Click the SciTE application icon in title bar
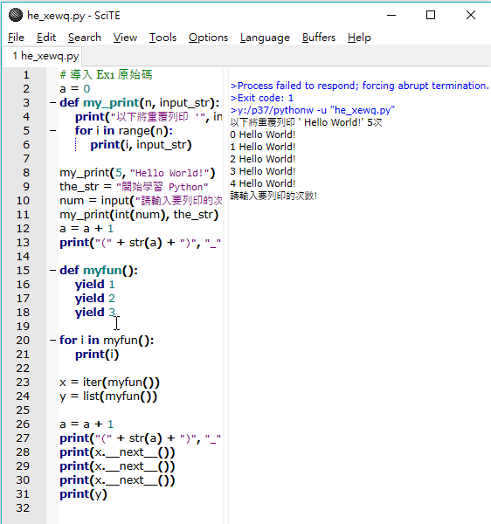Image resolution: width=491 pixels, height=524 pixels. tap(16, 16)
